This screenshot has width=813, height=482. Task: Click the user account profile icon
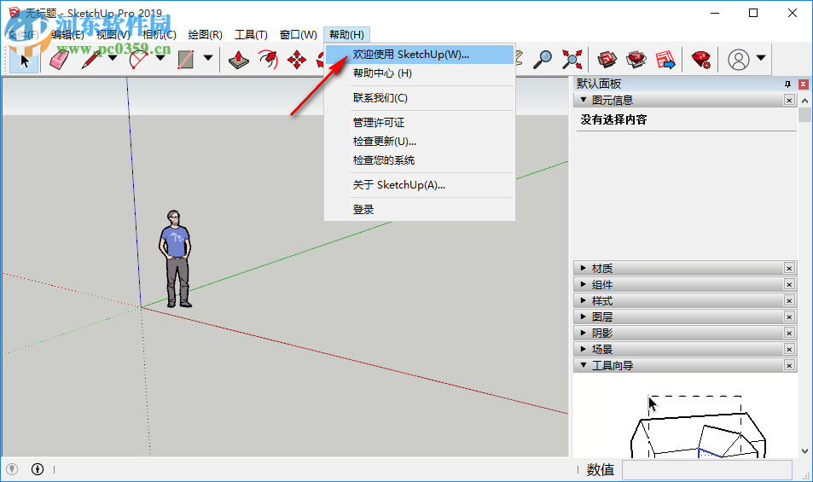tap(738, 60)
